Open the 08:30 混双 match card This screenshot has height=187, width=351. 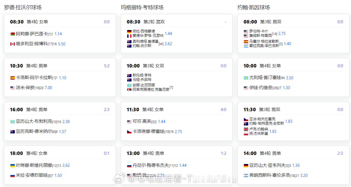click(176, 34)
